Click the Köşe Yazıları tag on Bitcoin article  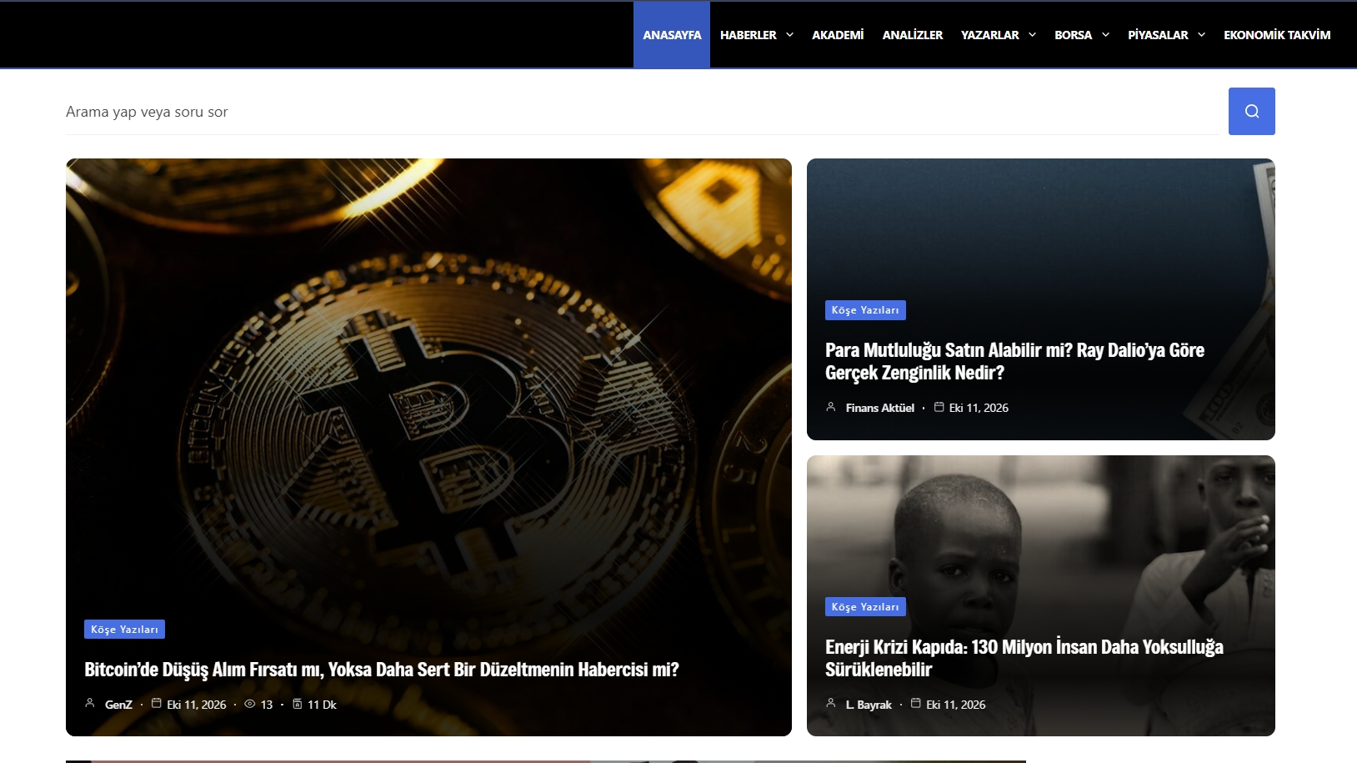[124, 630]
